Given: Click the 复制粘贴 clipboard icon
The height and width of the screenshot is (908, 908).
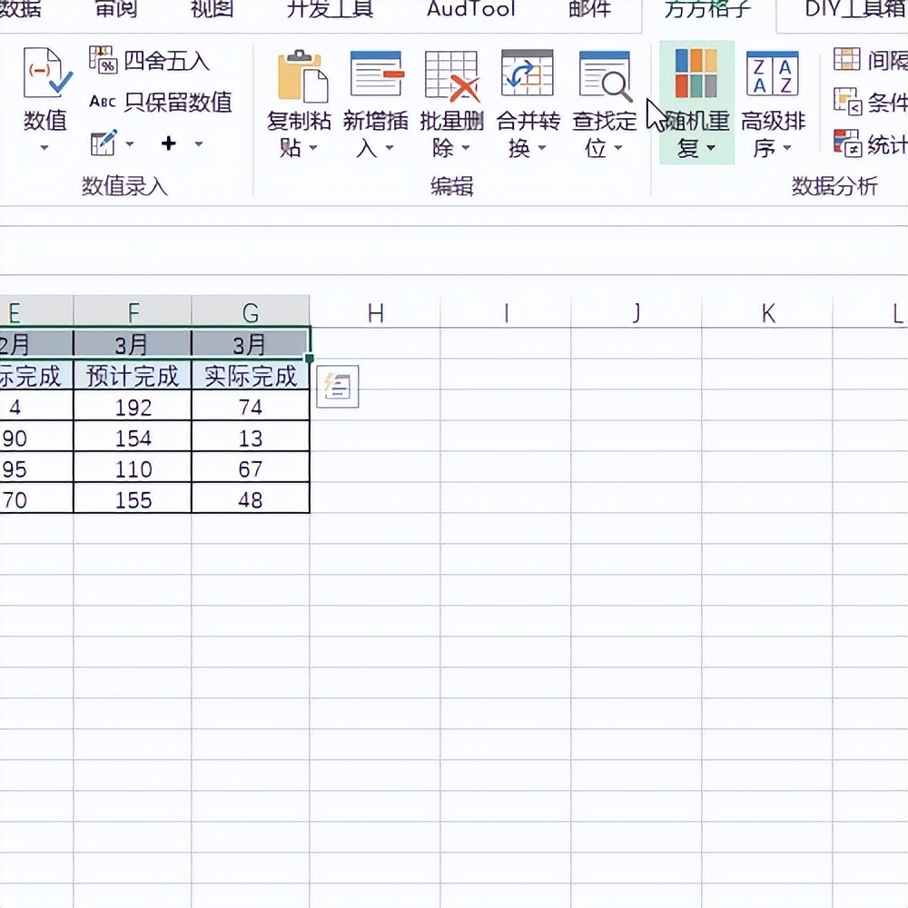Looking at the screenshot, I should pos(299,76).
